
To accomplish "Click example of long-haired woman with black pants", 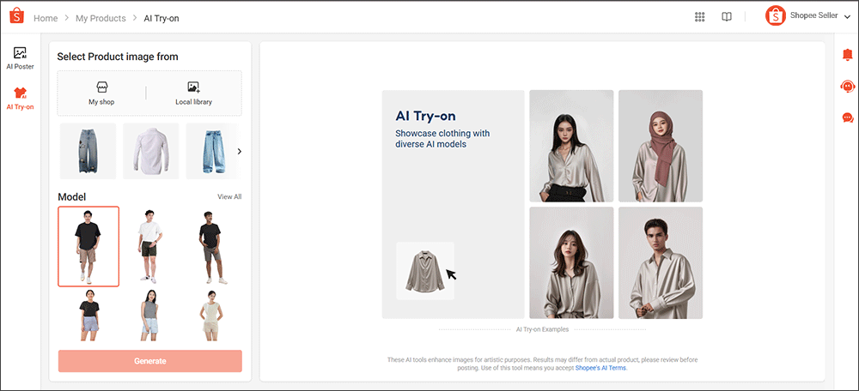I will pos(571,146).
